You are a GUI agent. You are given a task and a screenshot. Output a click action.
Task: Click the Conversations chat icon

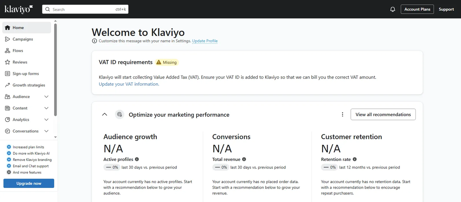[x=8, y=131]
